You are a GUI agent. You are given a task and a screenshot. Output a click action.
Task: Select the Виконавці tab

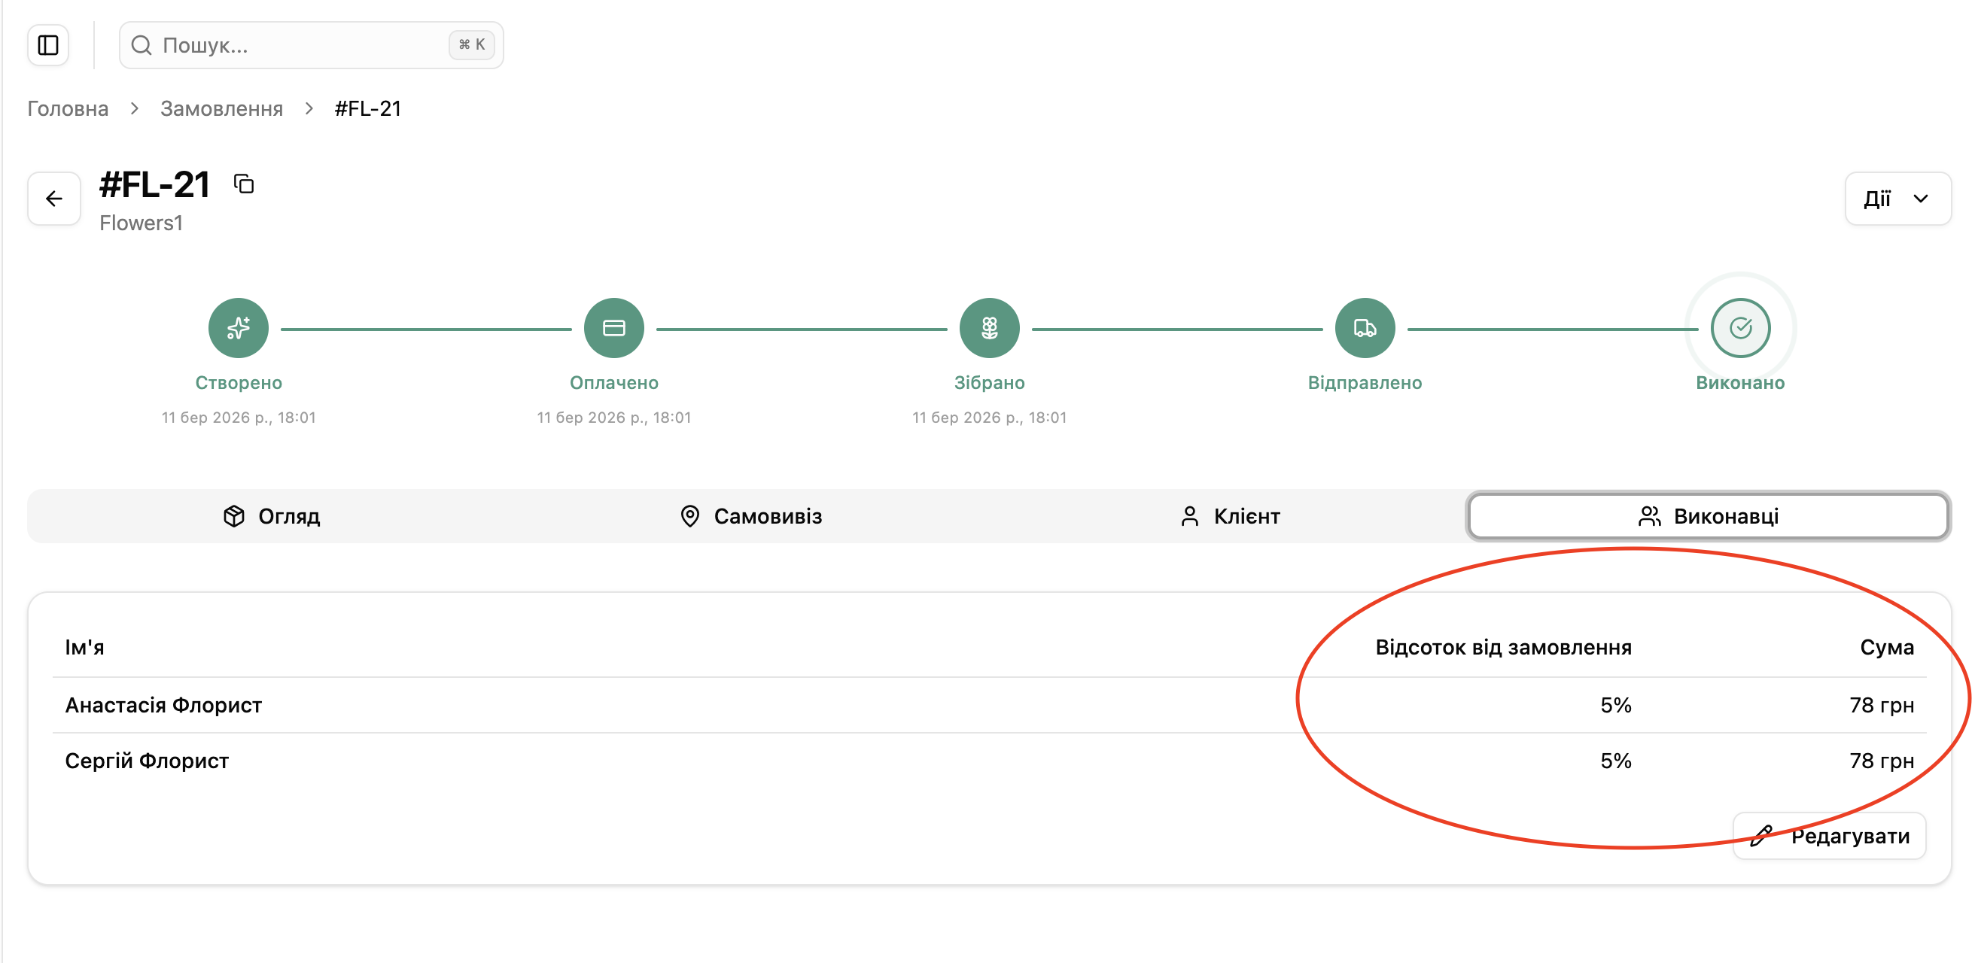point(1709,516)
